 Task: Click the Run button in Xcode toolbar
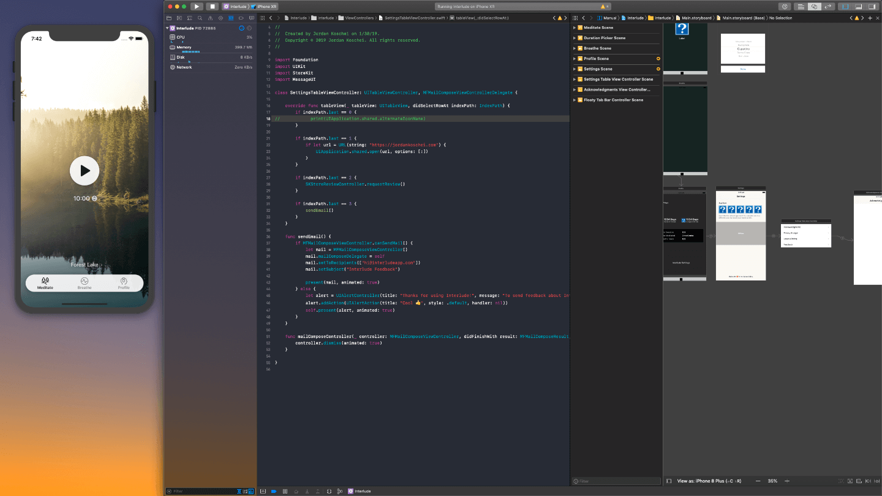pyautogui.click(x=197, y=6)
